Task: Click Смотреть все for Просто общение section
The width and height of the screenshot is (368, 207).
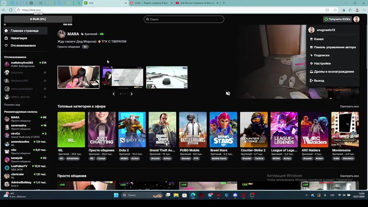Action: click(349, 176)
